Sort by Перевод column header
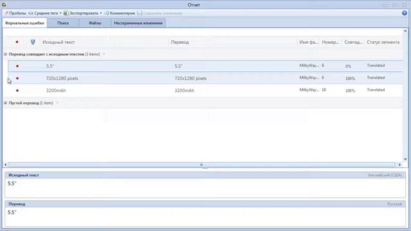 coord(180,42)
